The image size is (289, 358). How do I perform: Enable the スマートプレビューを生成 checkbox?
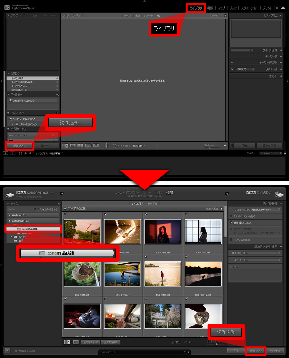[x=232, y=216]
